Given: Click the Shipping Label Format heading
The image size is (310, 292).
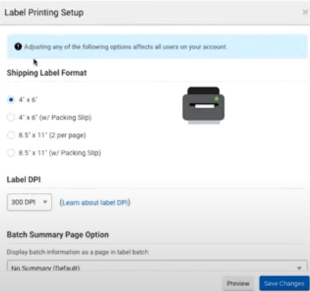Looking at the screenshot, I should (x=47, y=73).
